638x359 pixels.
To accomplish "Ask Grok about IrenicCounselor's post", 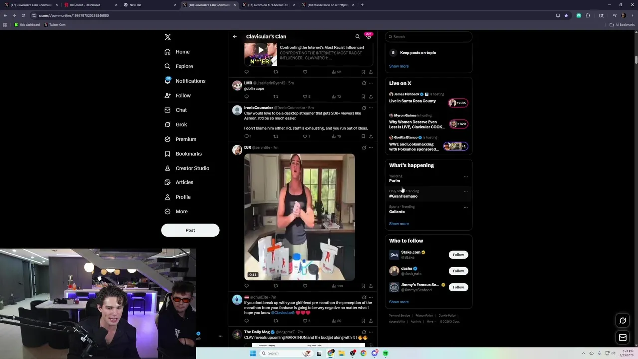I will pyautogui.click(x=364, y=108).
